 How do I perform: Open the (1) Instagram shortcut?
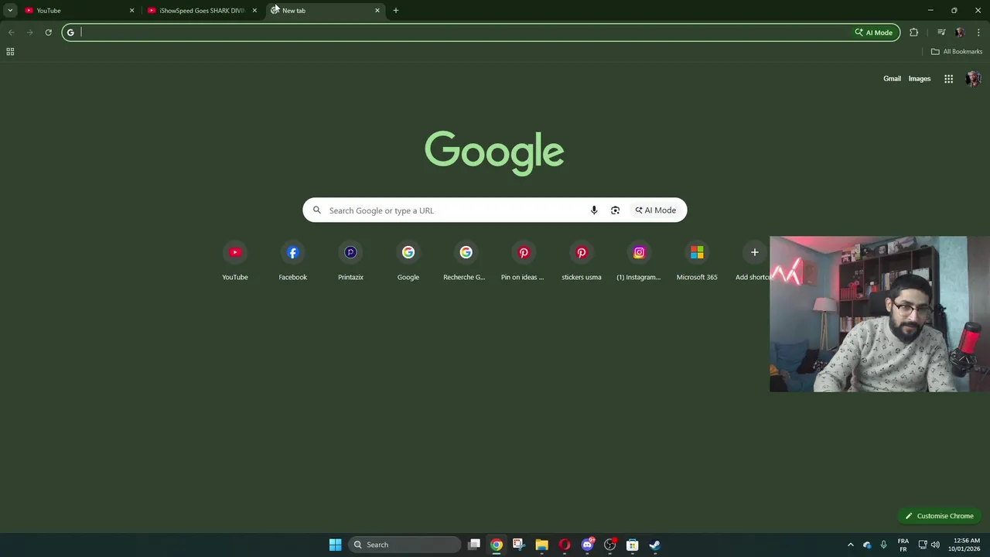click(639, 261)
